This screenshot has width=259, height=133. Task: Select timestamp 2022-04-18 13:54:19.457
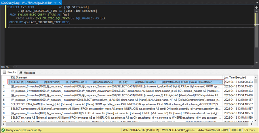tap(238, 99)
